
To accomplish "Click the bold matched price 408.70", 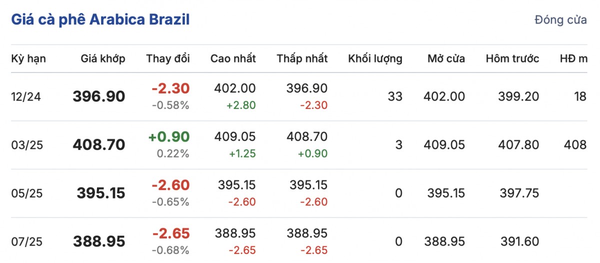I will pos(99,145).
